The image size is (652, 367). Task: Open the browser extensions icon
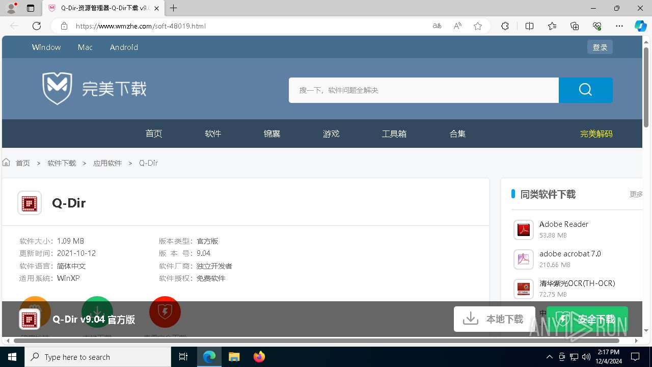[x=505, y=26]
